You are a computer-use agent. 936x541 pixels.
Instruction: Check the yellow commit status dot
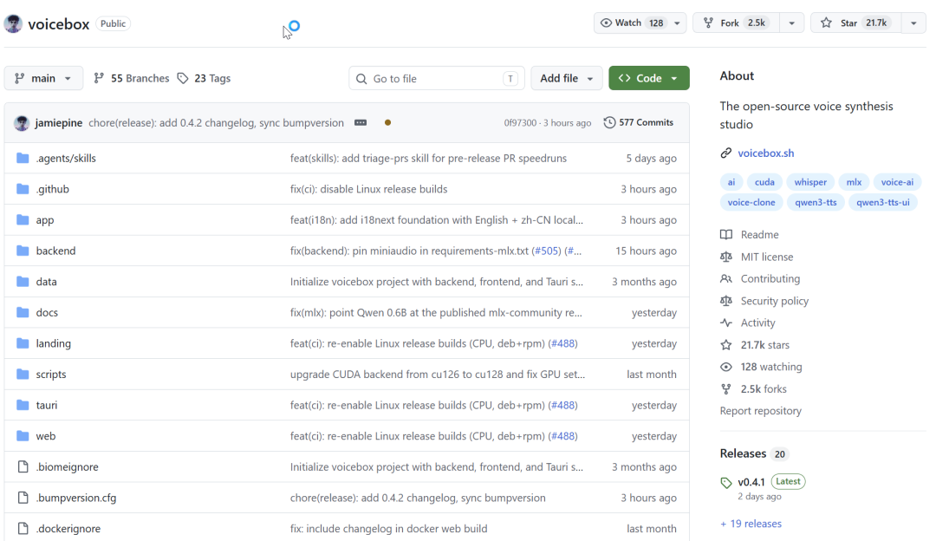[387, 122]
